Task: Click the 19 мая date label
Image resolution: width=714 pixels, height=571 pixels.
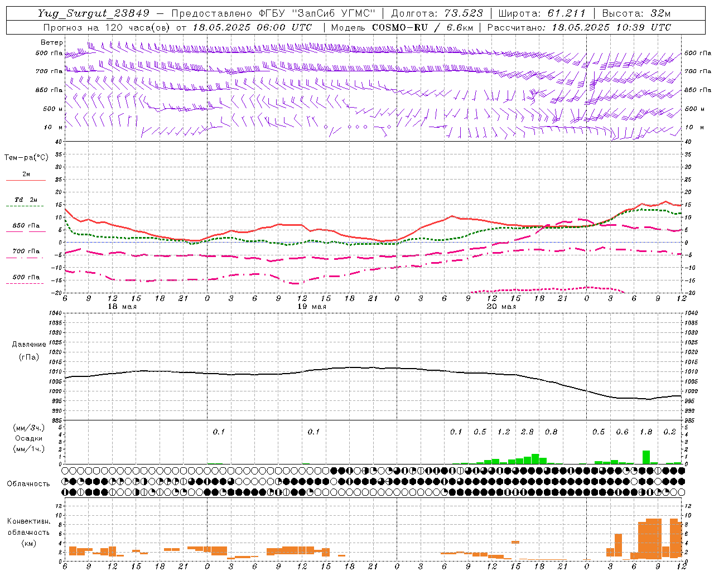Action: tap(312, 307)
